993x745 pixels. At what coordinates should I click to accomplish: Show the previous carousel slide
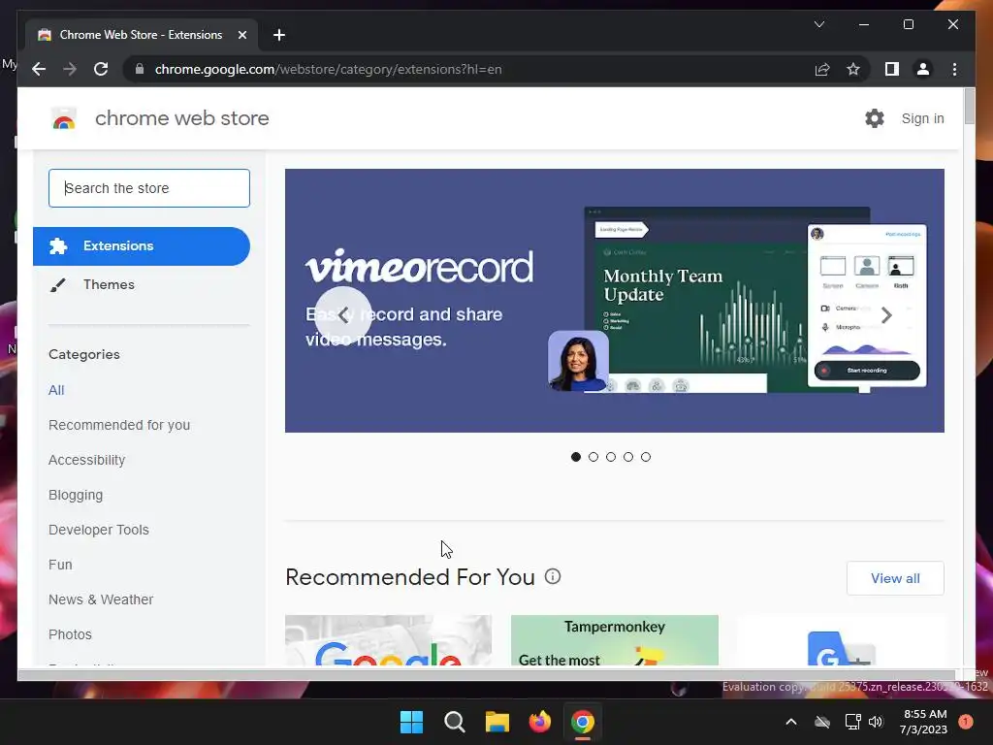point(343,315)
